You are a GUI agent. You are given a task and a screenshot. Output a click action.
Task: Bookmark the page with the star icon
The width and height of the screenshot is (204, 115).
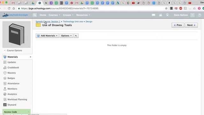coord(166,8)
